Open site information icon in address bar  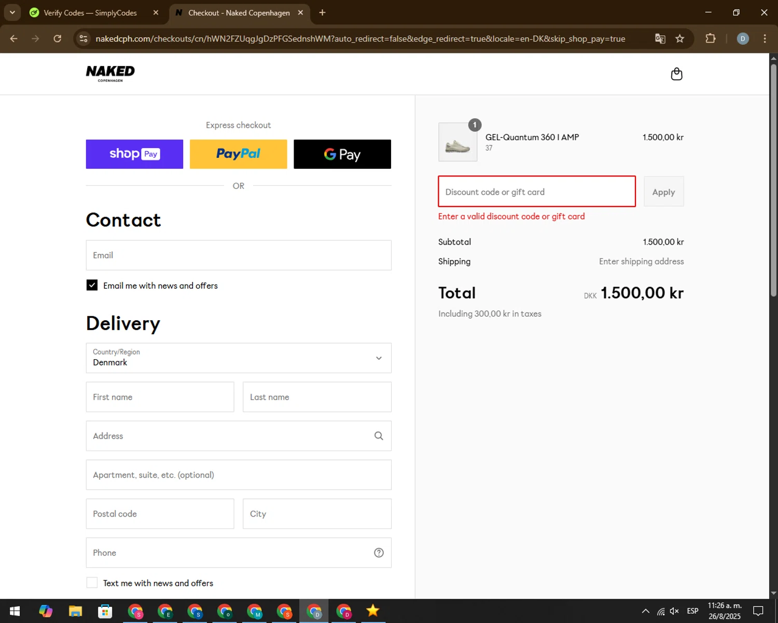point(83,38)
